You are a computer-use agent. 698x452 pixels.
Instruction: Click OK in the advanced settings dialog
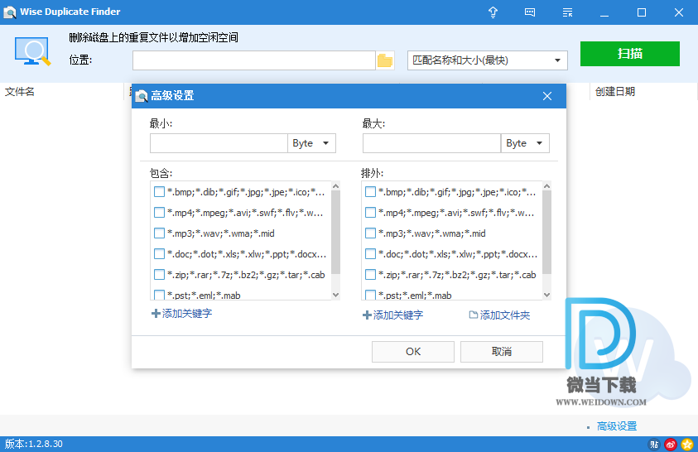click(x=413, y=352)
